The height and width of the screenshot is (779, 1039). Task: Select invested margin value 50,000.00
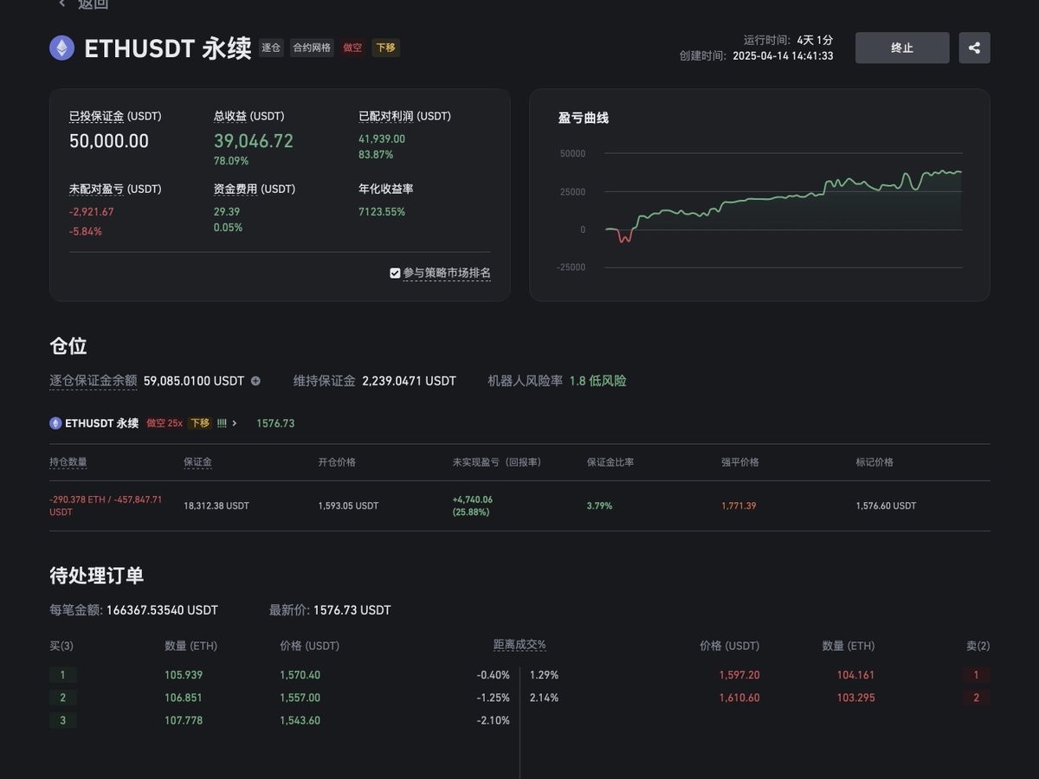[x=109, y=141]
